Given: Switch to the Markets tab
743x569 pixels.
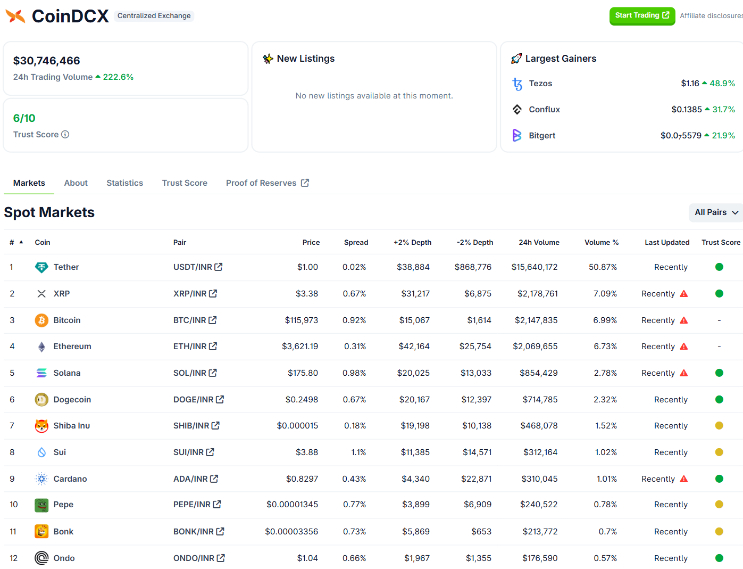Looking at the screenshot, I should [29, 183].
